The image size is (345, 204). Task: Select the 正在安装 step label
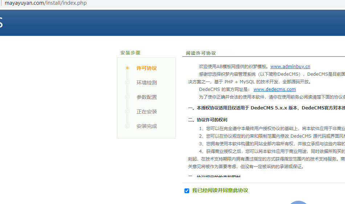146,112
